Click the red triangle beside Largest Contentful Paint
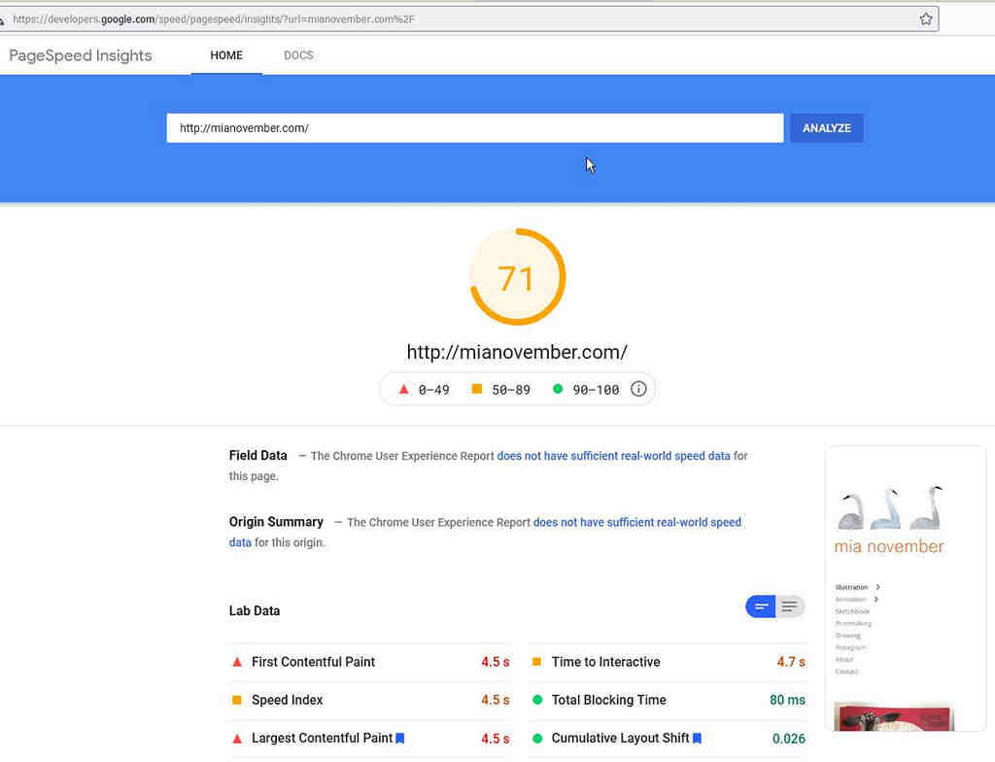The height and width of the screenshot is (762, 995). [x=237, y=738]
